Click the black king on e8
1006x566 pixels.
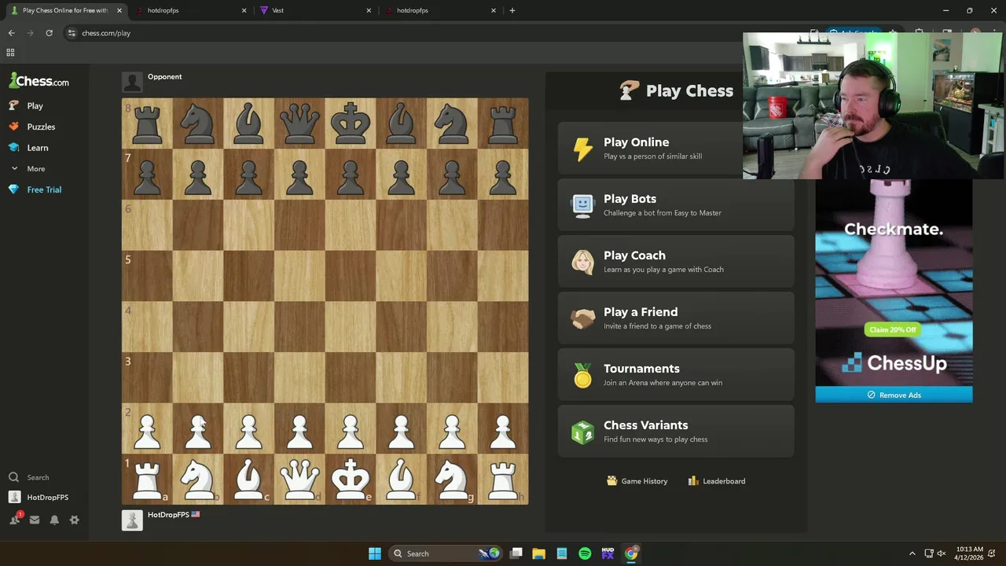pyautogui.click(x=351, y=123)
